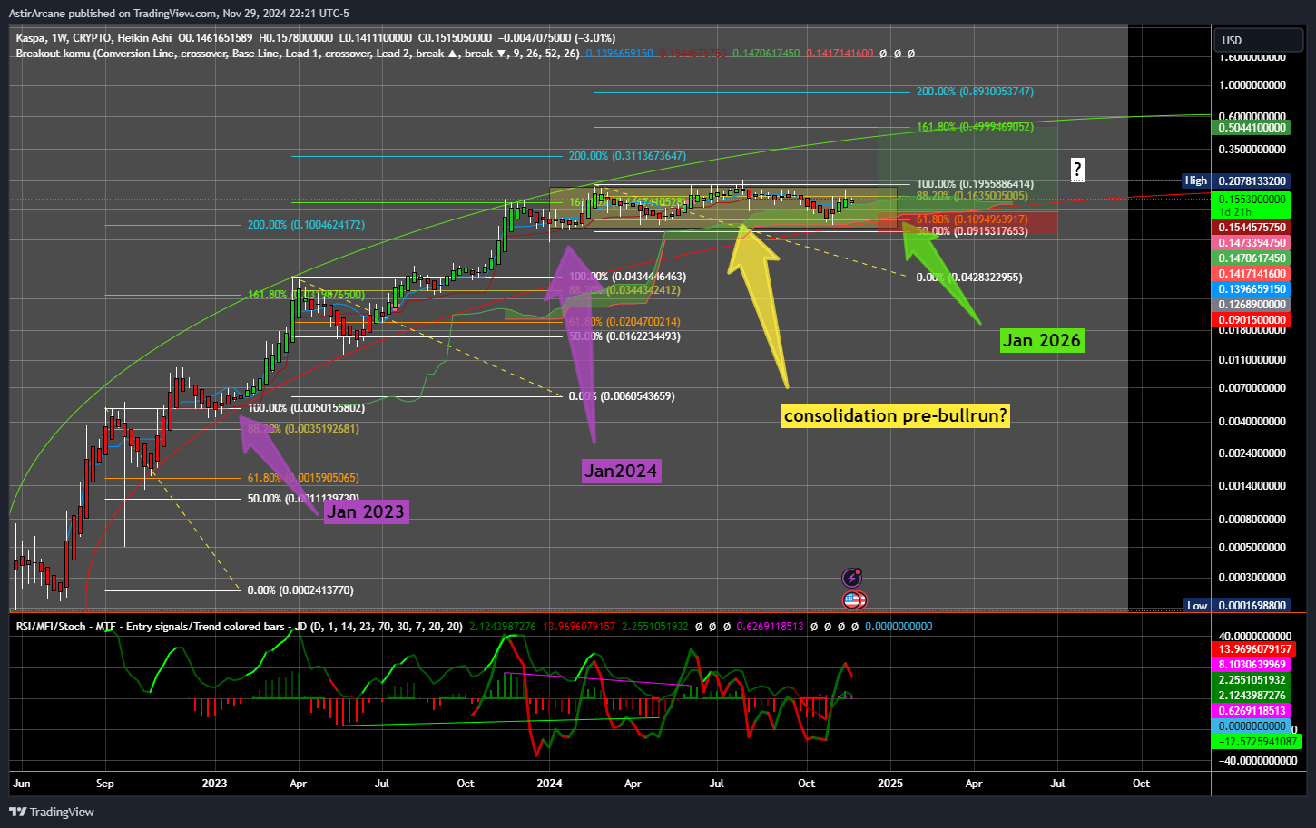Click the 161.80% (0.4999469052) Fibonacci label

tap(975, 127)
